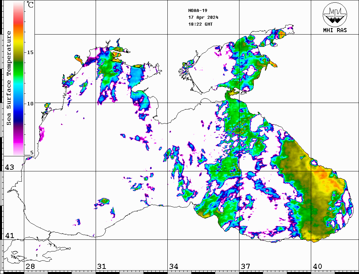Click longitude label '28'

click(x=30, y=266)
